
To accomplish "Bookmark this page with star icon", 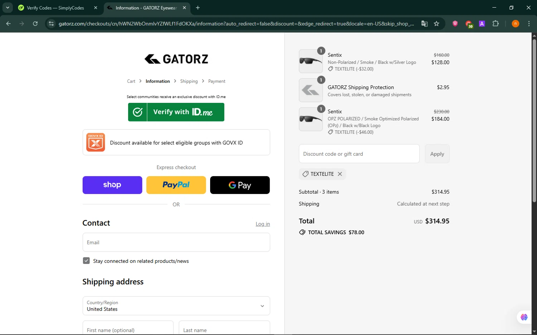I will (436, 24).
